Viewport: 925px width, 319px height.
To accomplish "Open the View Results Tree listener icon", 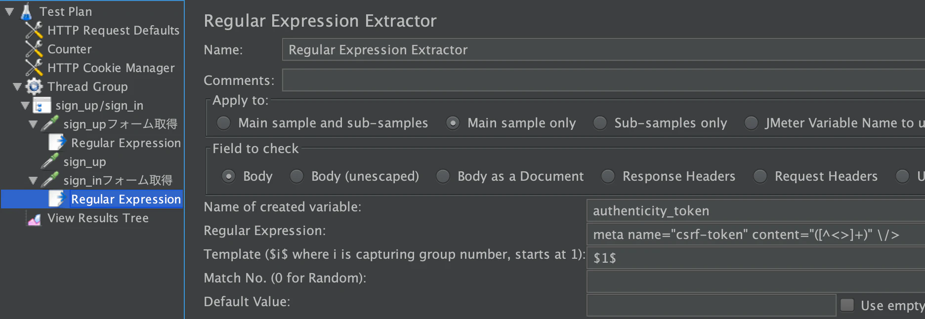I will pos(34,218).
